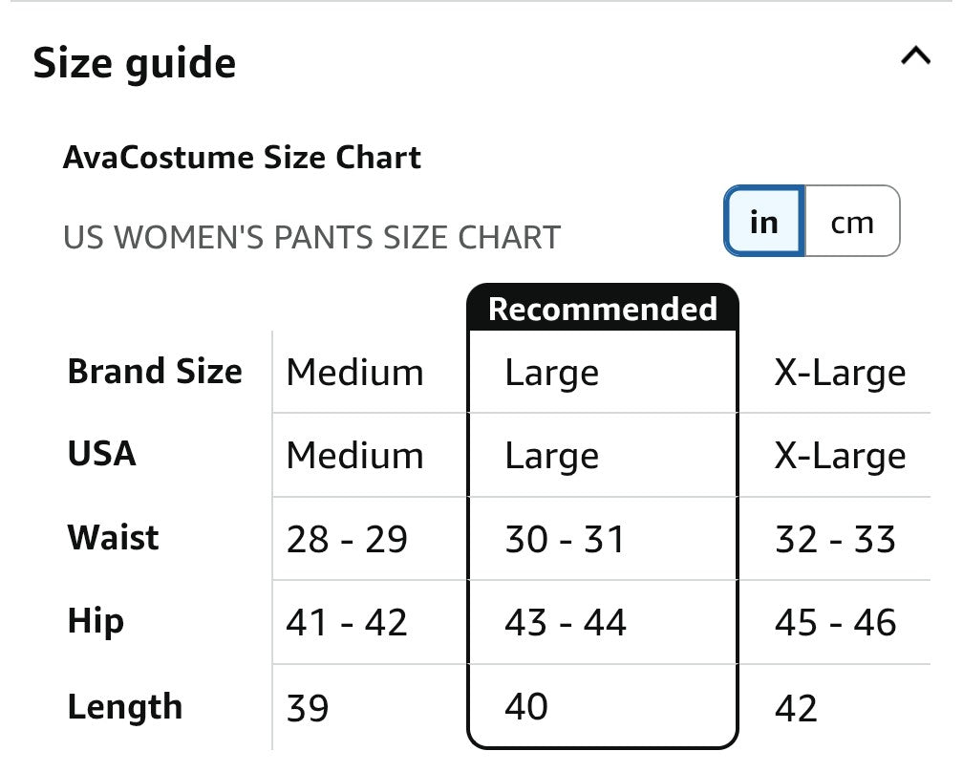
Task: Click X-Large in the USA row
Action: tap(840, 456)
